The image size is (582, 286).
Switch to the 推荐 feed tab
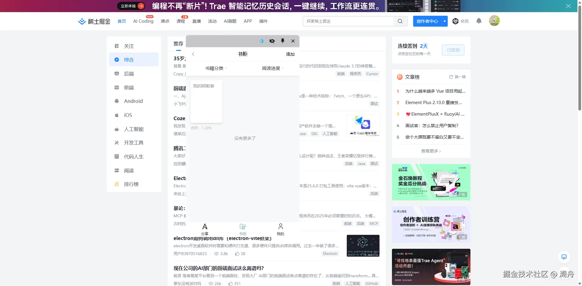coord(178,44)
